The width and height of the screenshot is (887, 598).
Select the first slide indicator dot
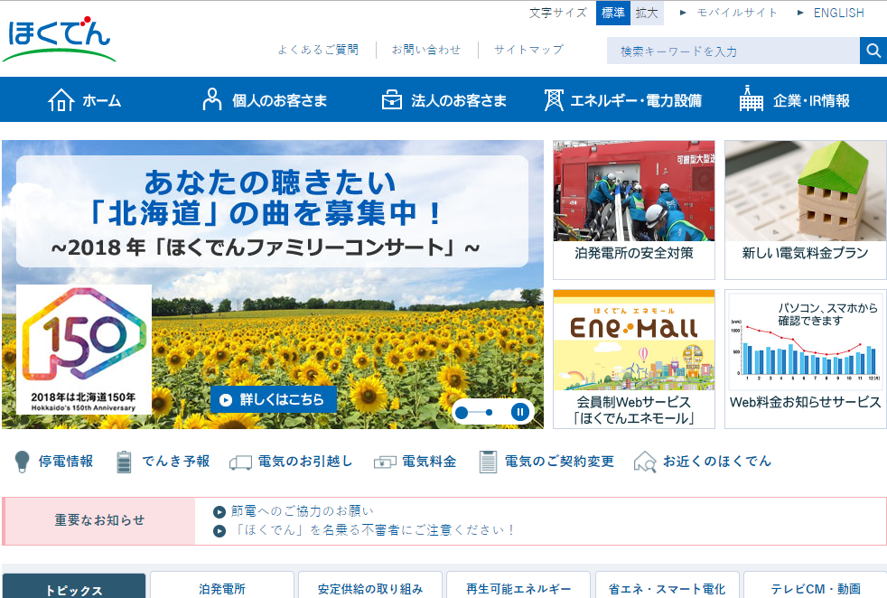tap(462, 413)
